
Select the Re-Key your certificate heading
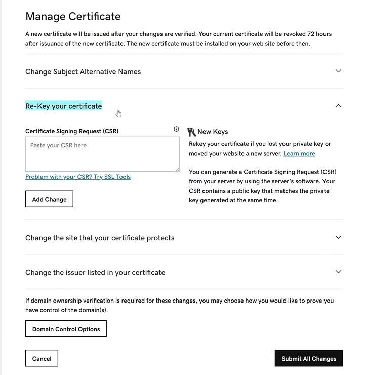coord(64,106)
